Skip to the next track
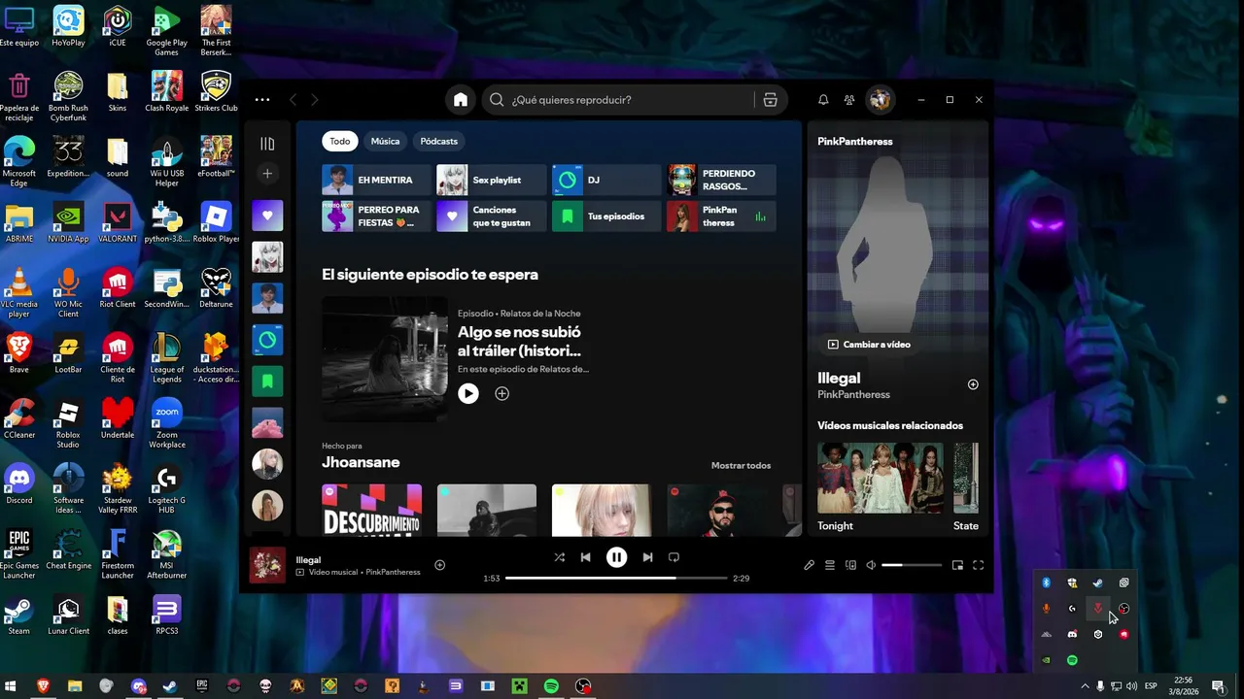This screenshot has height=699, width=1244. click(647, 557)
